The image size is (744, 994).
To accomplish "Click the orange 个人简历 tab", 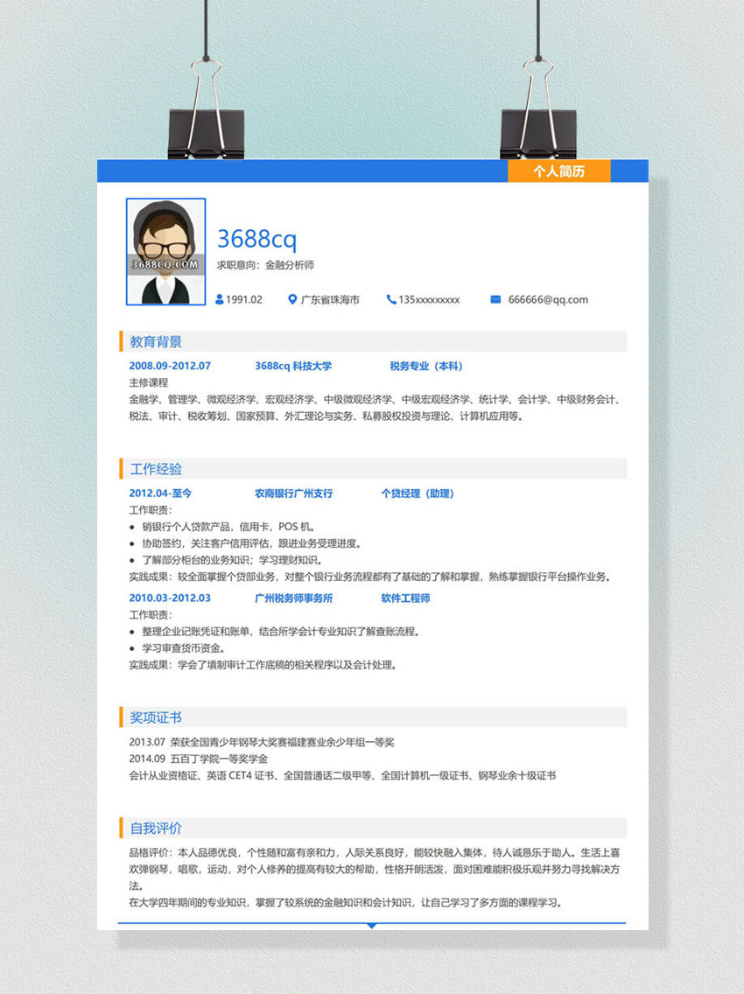I will click(x=558, y=171).
